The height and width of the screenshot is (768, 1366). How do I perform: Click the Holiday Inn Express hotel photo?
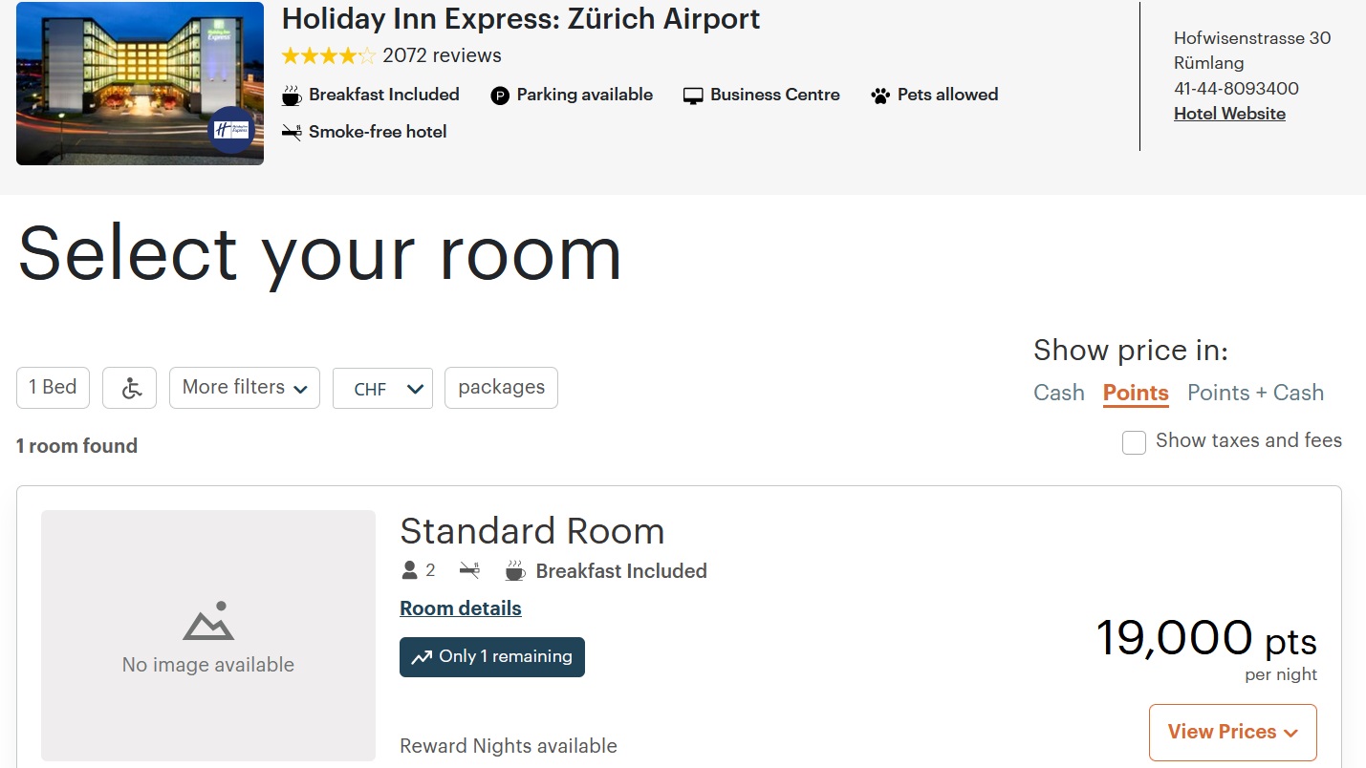coord(140,83)
